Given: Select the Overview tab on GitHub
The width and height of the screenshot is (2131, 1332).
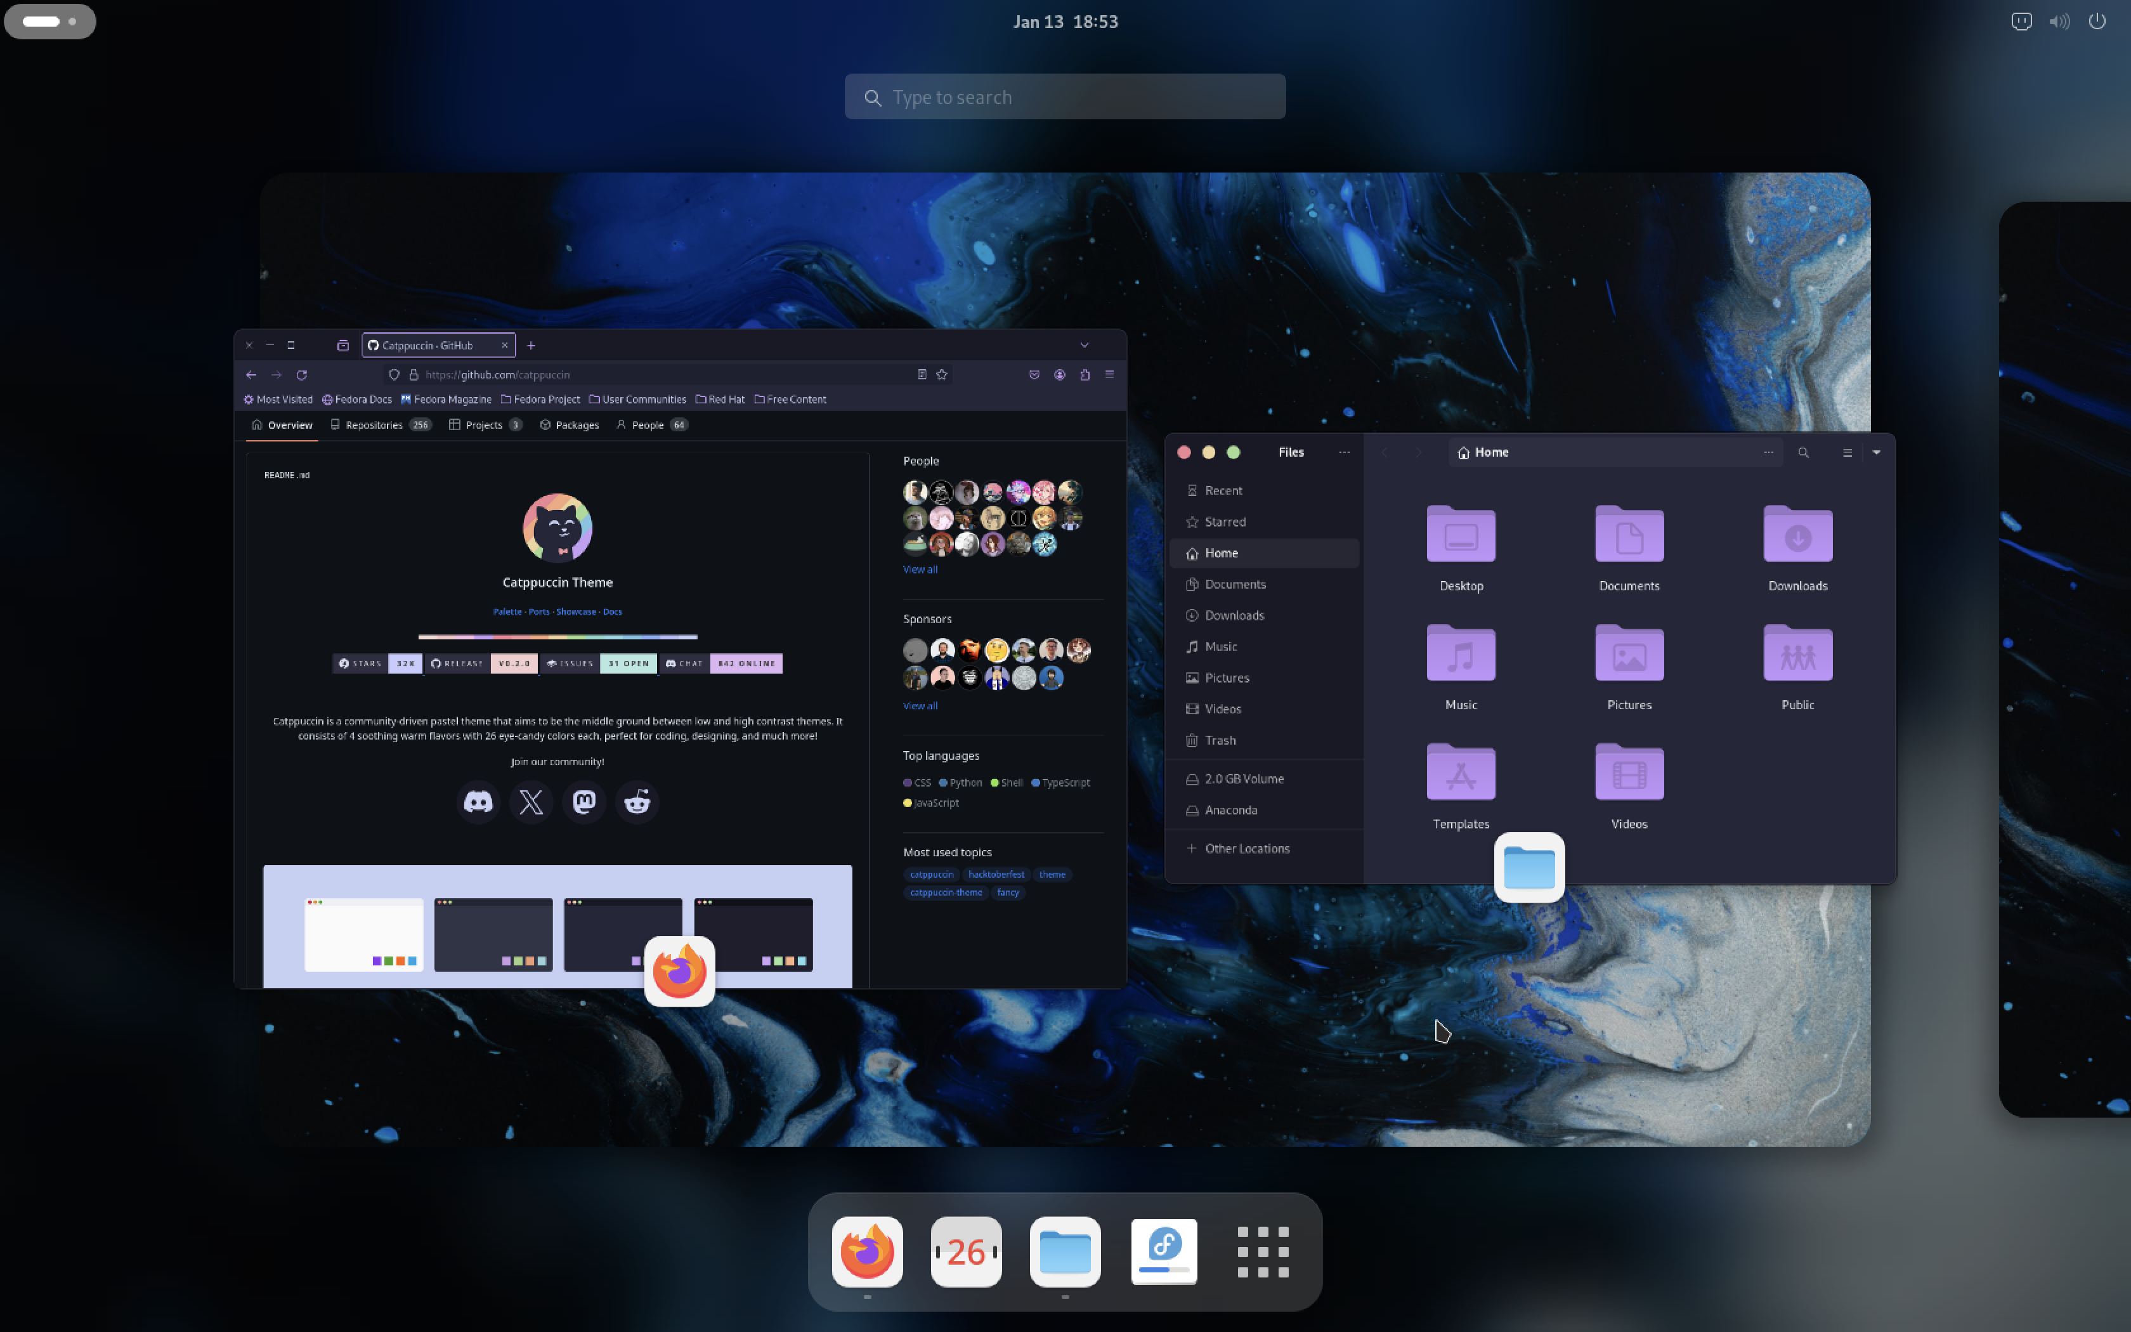Looking at the screenshot, I should pyautogui.click(x=282, y=424).
